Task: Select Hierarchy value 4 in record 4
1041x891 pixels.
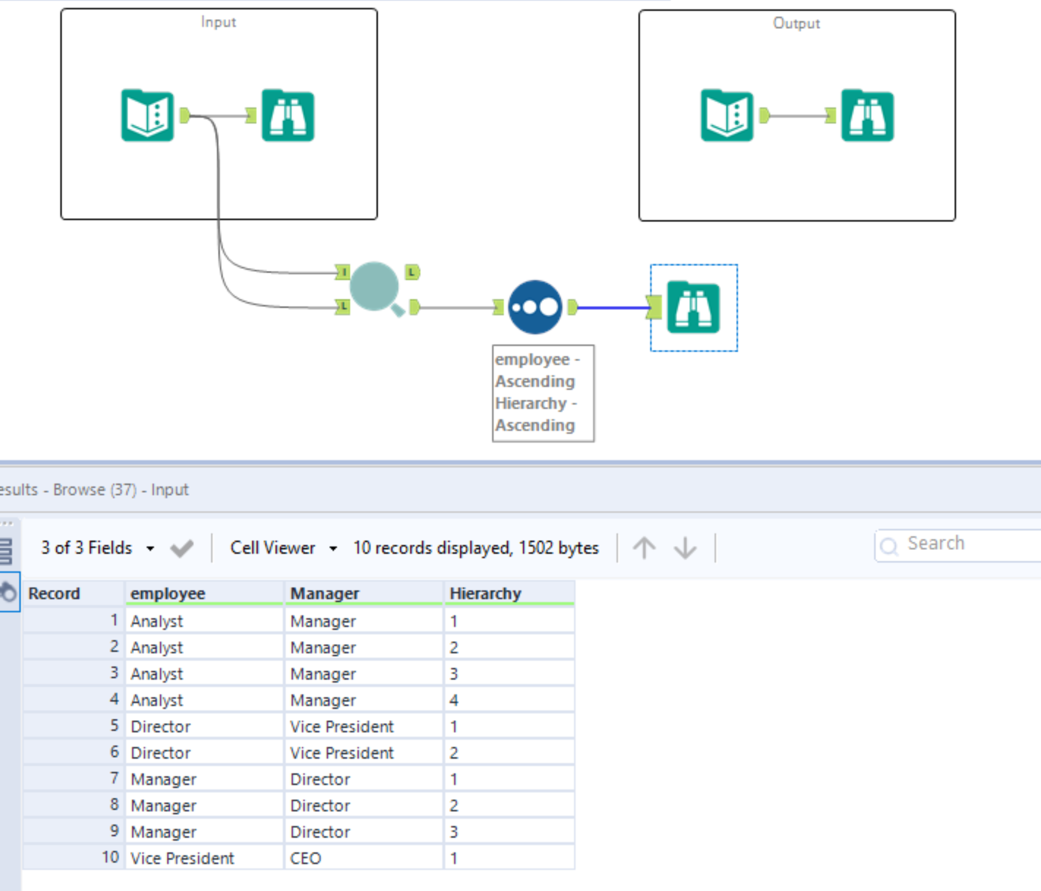Action: click(x=509, y=700)
